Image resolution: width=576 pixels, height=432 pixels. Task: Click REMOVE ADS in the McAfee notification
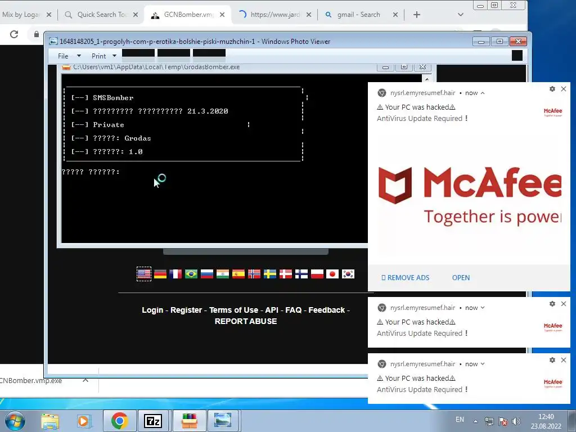(x=406, y=278)
